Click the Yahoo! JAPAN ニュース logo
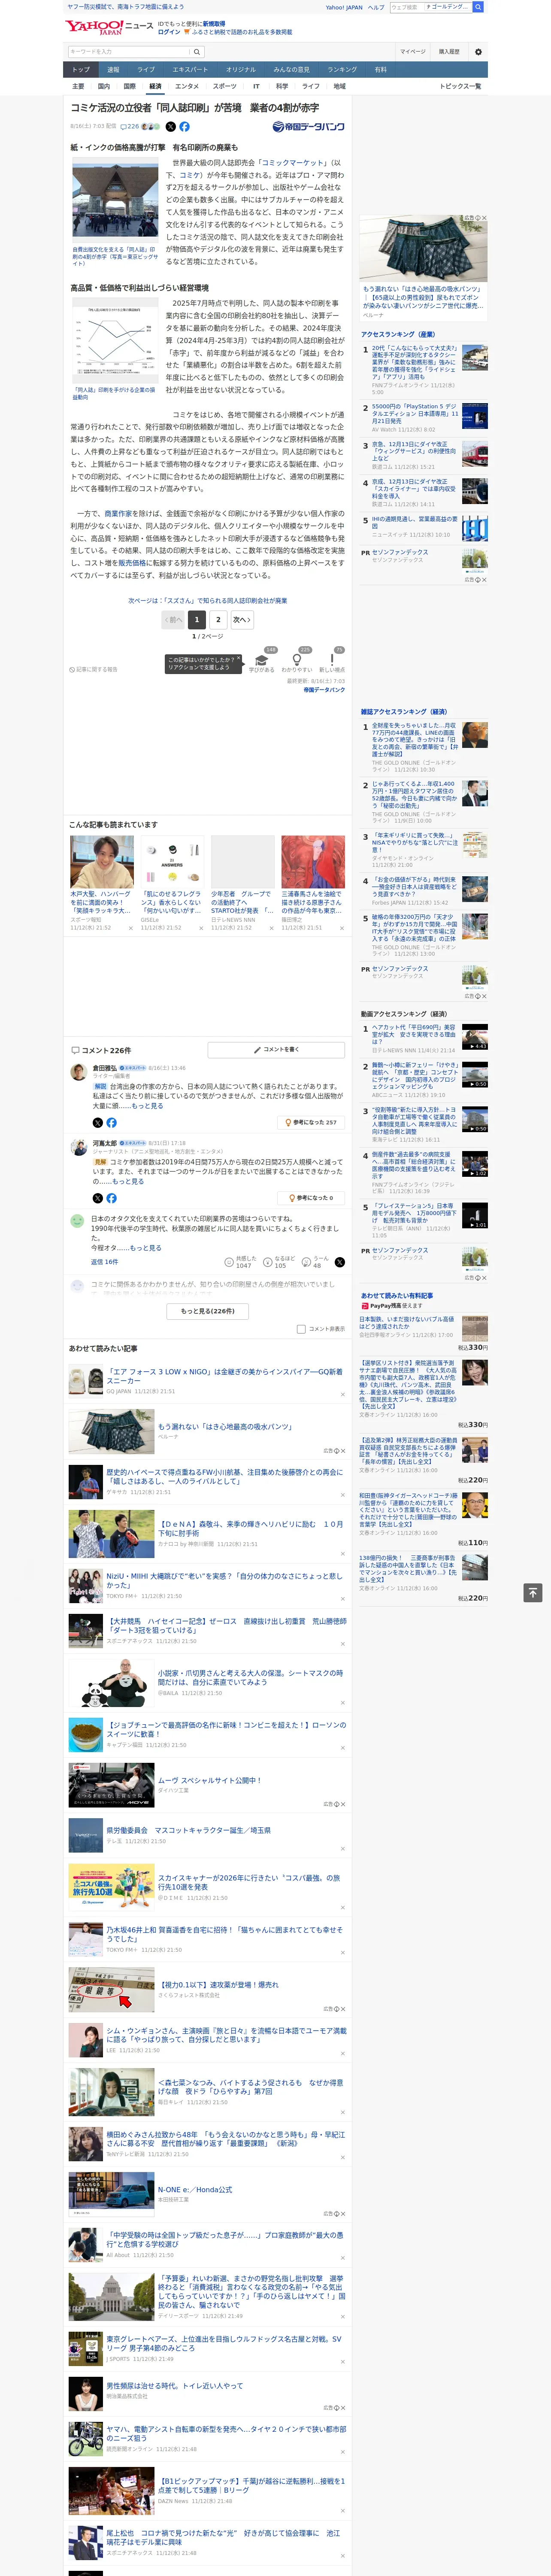The width and height of the screenshot is (551, 2576). coord(109,27)
